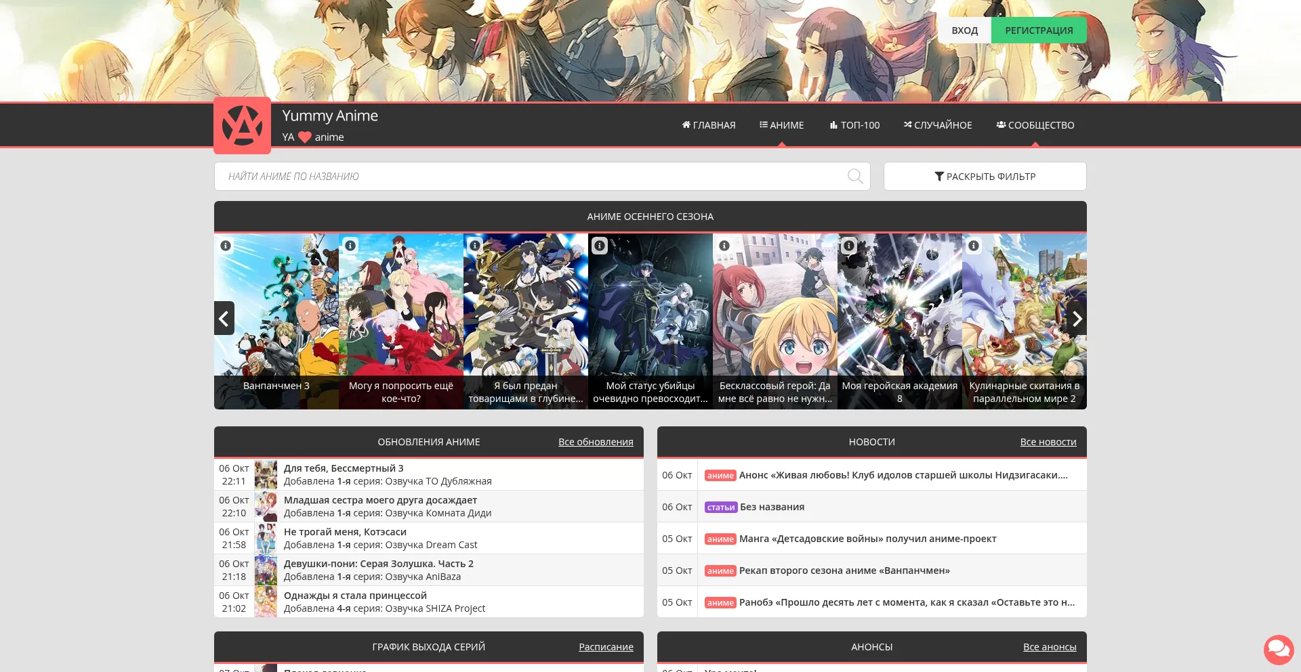Viewport: 1301px width, 672px height.
Task: Click the Yummy Anime logo icon
Action: pyautogui.click(x=242, y=125)
